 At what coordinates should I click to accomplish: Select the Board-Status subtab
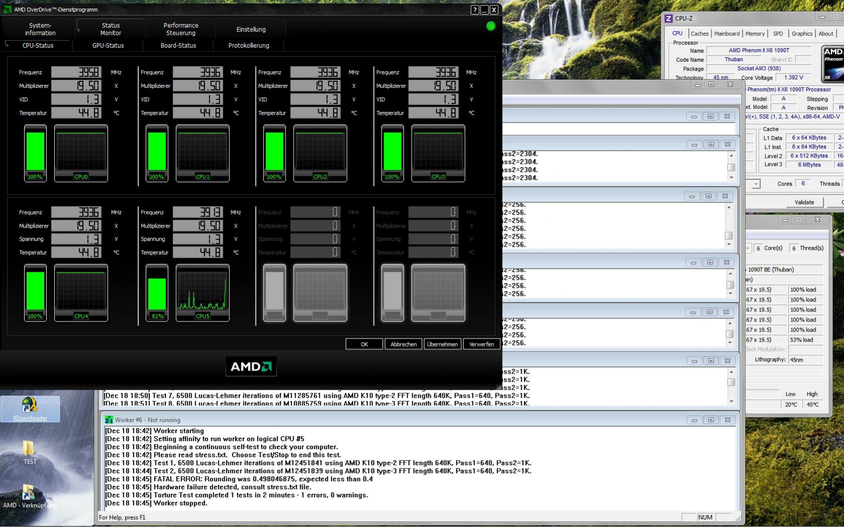point(178,45)
